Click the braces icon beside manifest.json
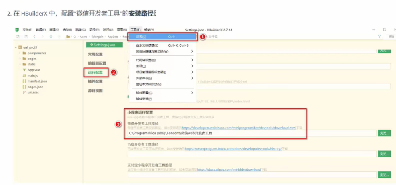Viewport: 396px width, 185px height. coord(24,81)
